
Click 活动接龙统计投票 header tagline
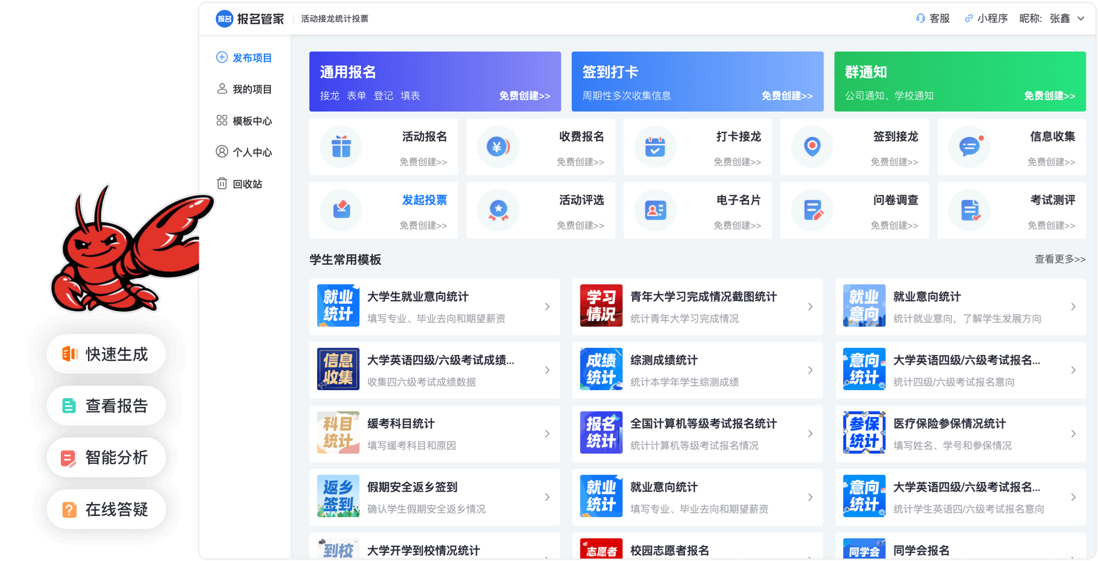coord(335,18)
